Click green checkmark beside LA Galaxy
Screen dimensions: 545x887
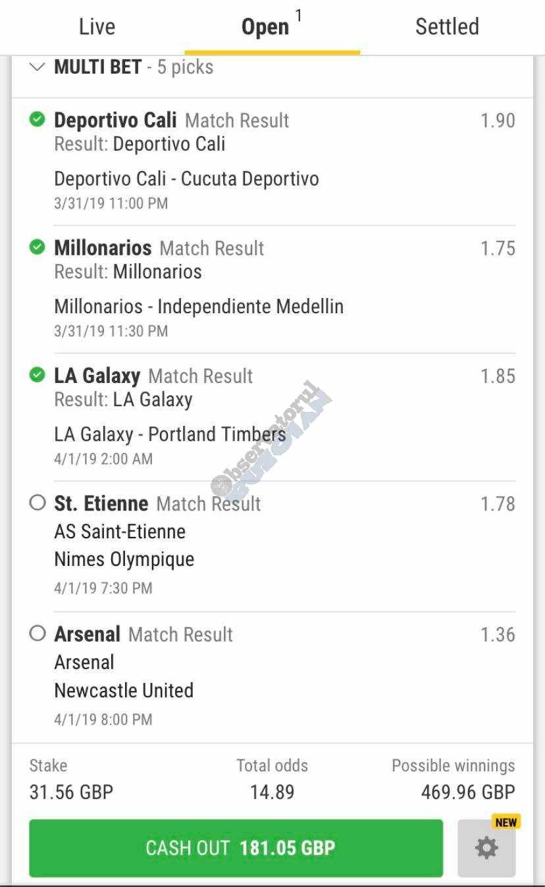point(38,375)
